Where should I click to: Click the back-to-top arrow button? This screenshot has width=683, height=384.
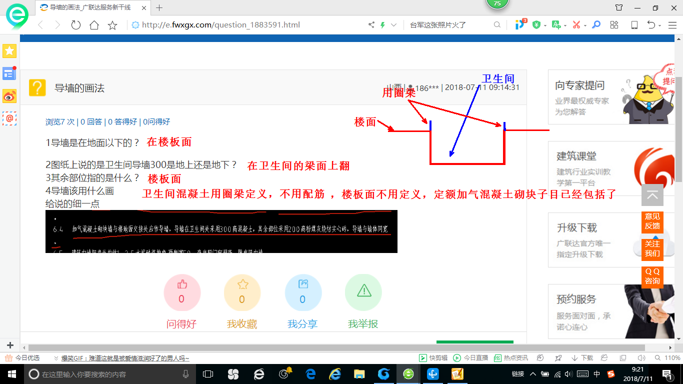(x=652, y=195)
